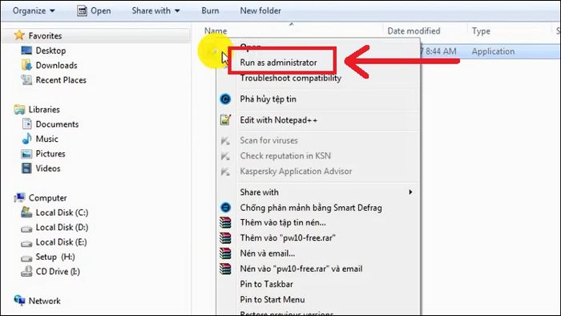Screen dimensions: 561x316
Task: Click the Open toolbar button
Action: 94,10
